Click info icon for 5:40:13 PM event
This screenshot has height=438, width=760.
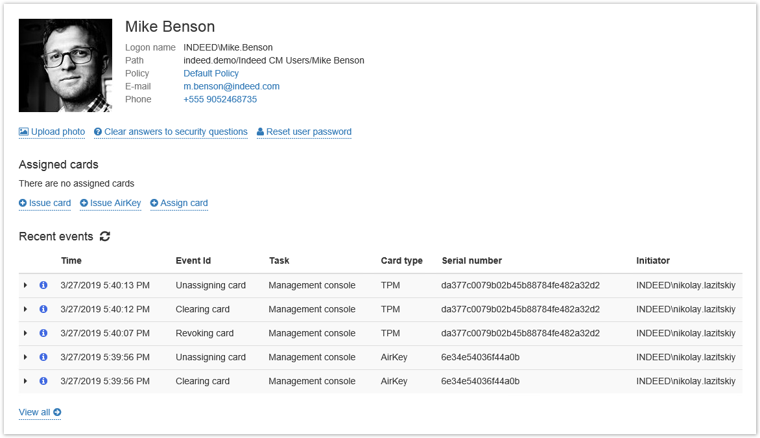coord(43,285)
